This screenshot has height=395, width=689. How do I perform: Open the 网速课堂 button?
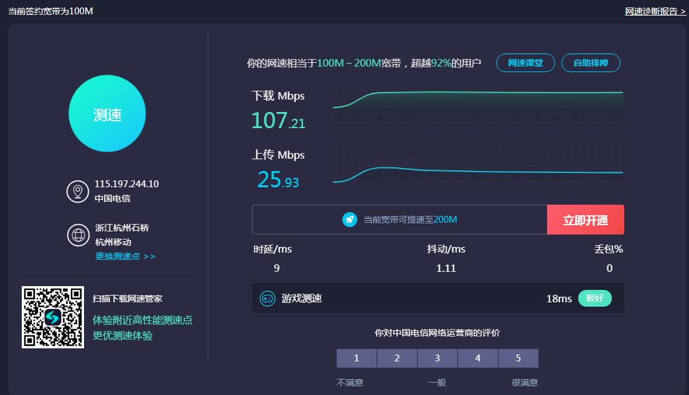[525, 63]
